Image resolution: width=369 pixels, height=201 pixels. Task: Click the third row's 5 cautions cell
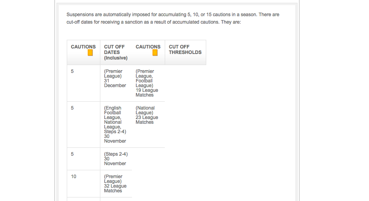(x=72, y=154)
